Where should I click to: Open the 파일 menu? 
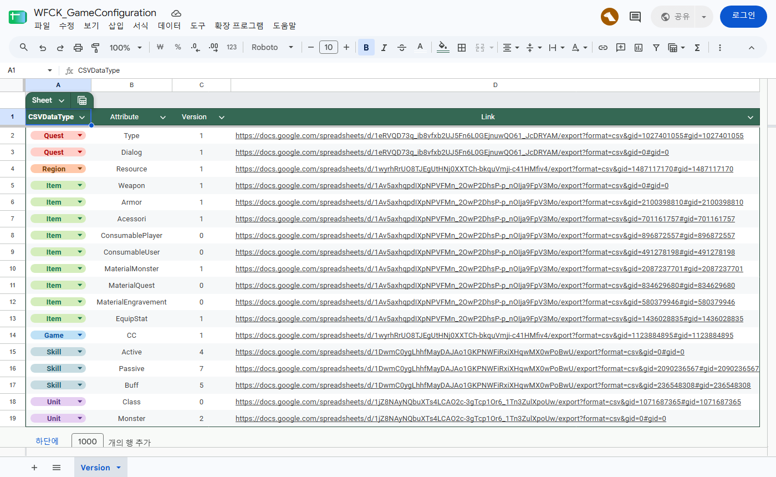(x=42, y=26)
